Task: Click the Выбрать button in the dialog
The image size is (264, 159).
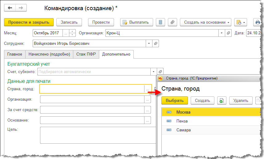Action: [175, 100]
